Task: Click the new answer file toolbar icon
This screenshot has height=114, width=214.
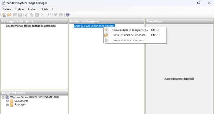Action: (4, 15)
